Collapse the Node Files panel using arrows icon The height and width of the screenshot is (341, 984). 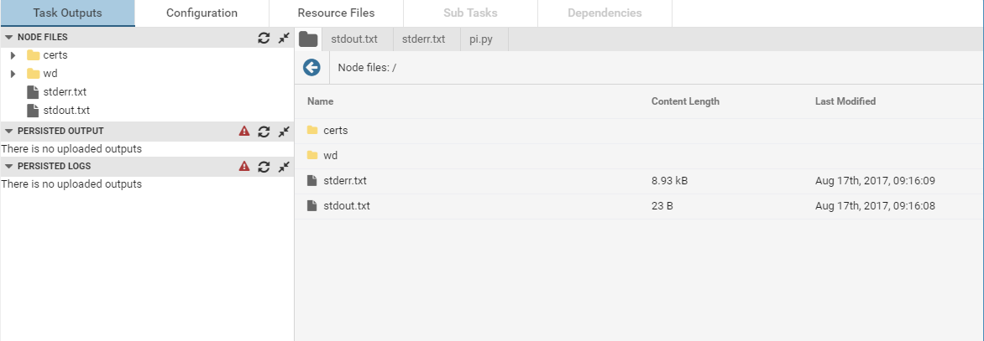tap(284, 38)
